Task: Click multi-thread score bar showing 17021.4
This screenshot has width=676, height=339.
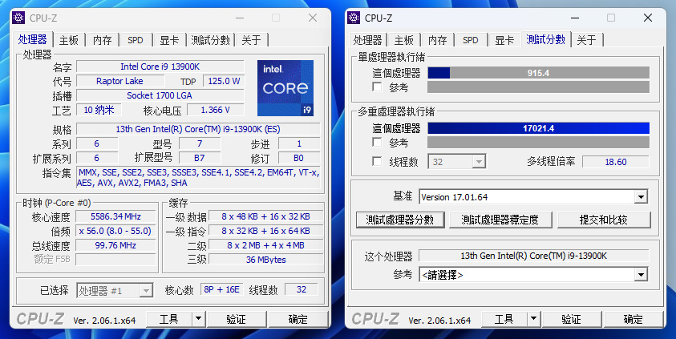Action: coord(538,128)
